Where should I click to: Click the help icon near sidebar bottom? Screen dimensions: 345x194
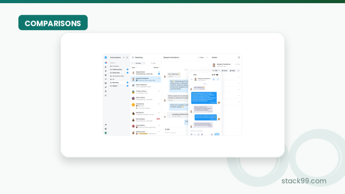click(106, 129)
